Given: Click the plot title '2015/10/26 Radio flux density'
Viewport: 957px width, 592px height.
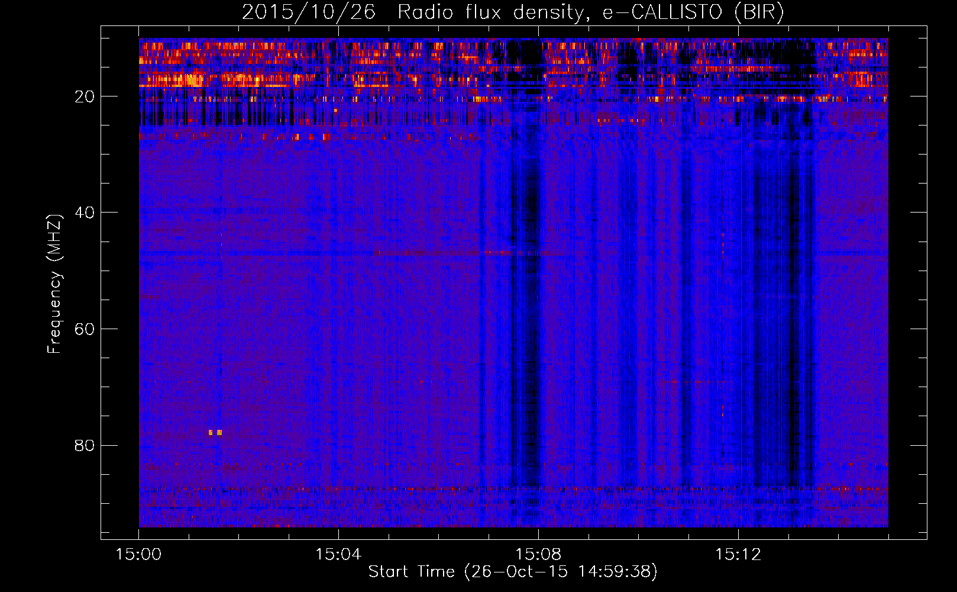Looking at the screenshot, I should [413, 12].
